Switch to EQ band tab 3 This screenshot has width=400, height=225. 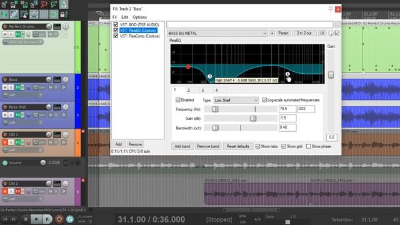click(x=202, y=90)
